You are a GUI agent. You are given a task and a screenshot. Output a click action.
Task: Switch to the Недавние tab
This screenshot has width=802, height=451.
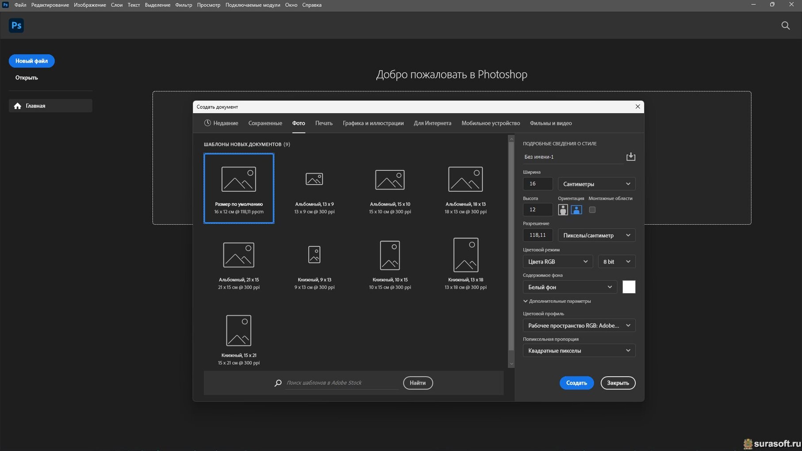pyautogui.click(x=221, y=123)
